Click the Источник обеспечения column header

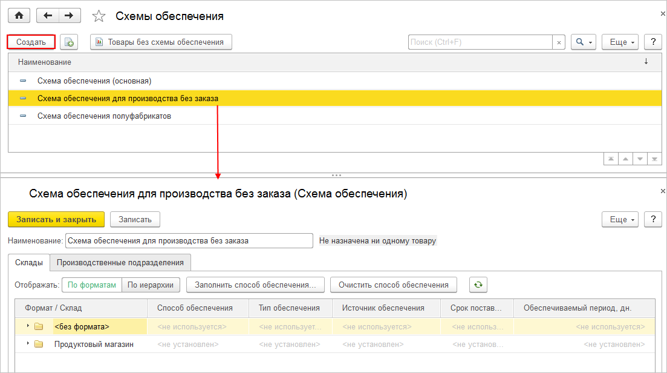(x=386, y=308)
